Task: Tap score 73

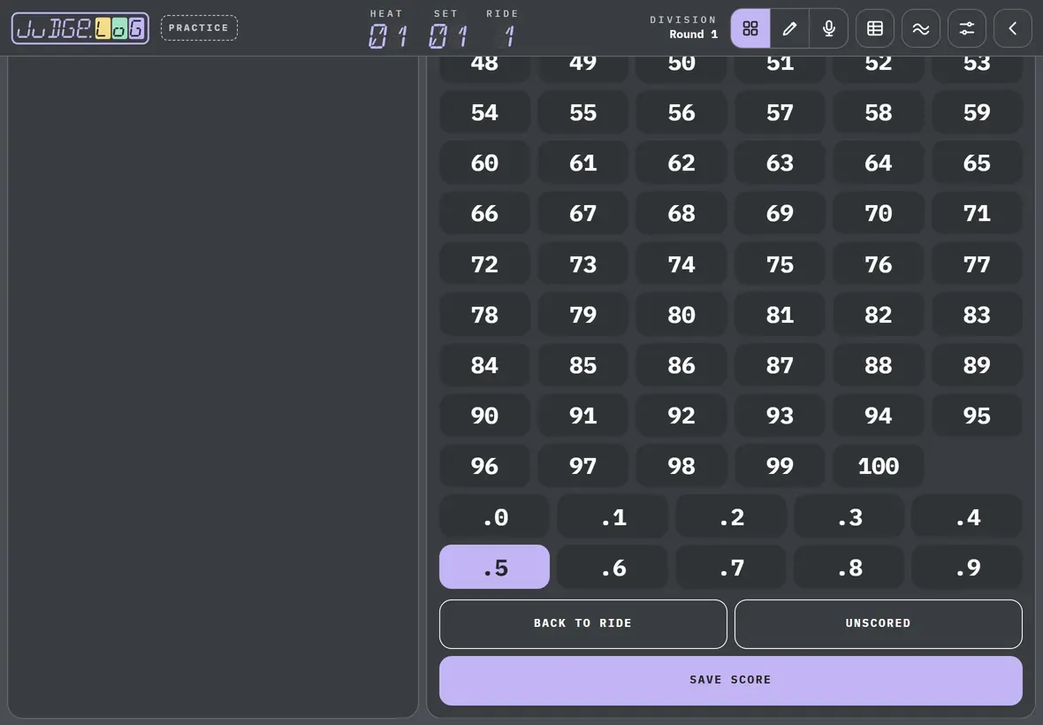Action: [x=582, y=264]
